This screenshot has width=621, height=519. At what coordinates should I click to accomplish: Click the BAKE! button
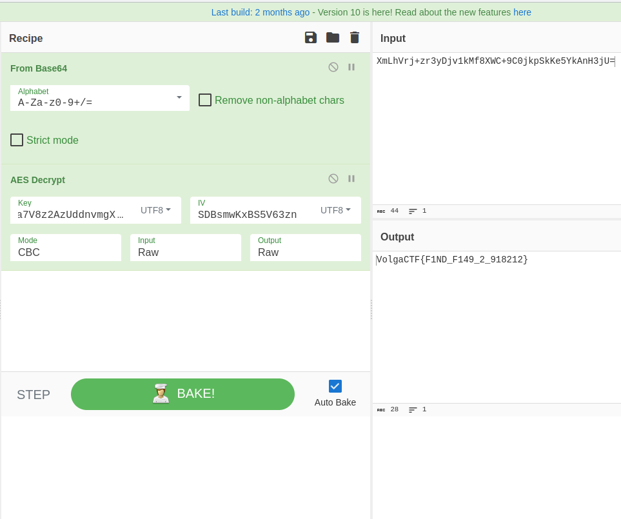(x=182, y=394)
